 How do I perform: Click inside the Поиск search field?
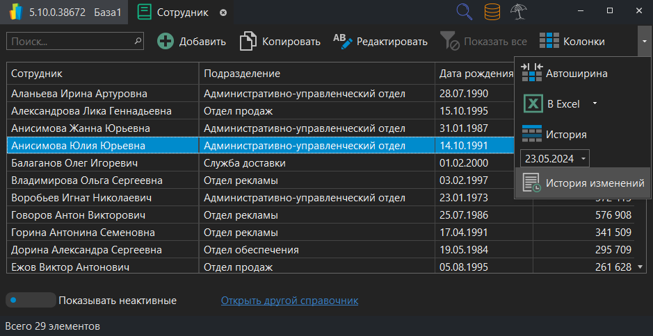click(70, 42)
